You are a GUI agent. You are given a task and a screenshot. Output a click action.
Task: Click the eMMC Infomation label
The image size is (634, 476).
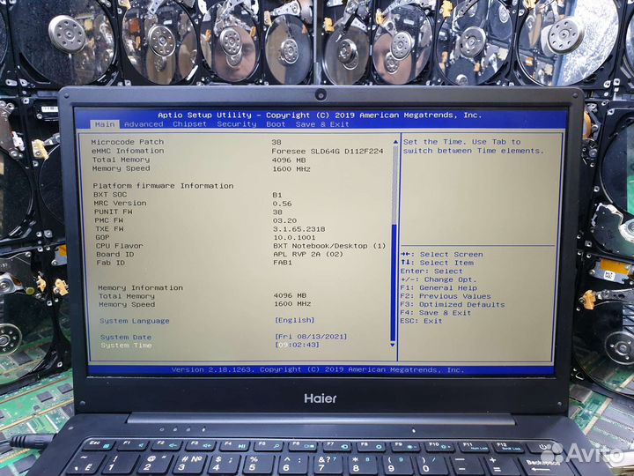click(128, 151)
